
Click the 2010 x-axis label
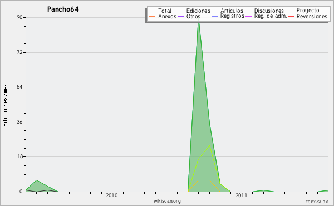coord(112,195)
